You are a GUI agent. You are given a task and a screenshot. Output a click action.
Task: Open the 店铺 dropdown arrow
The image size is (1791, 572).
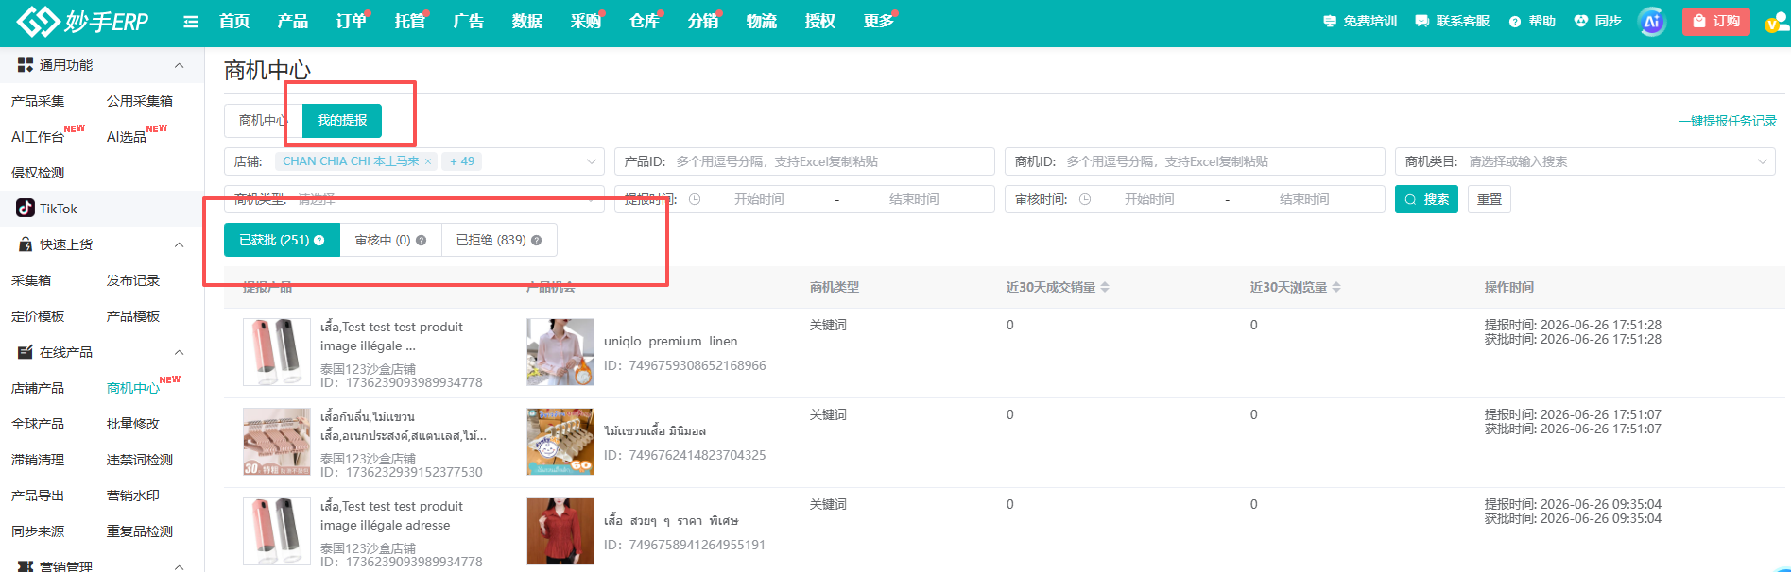(592, 161)
